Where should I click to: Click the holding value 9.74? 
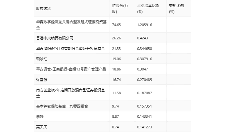coord(115,106)
